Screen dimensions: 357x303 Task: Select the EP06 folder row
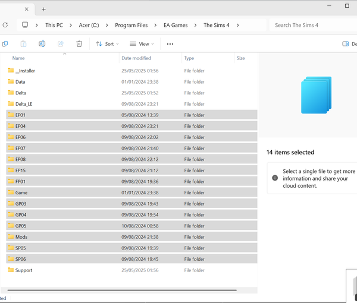point(131,137)
